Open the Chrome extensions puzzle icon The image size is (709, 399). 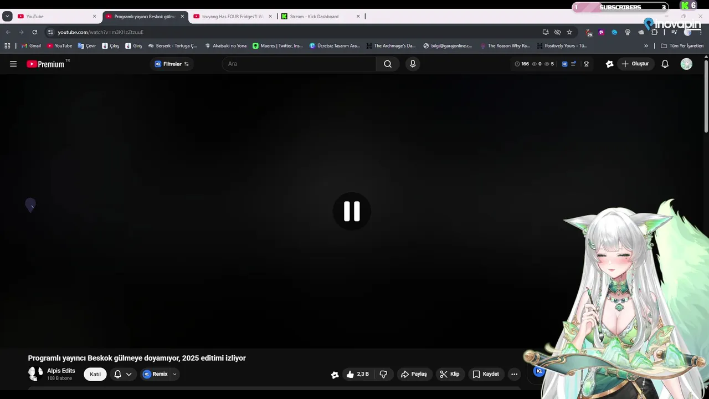(x=654, y=32)
